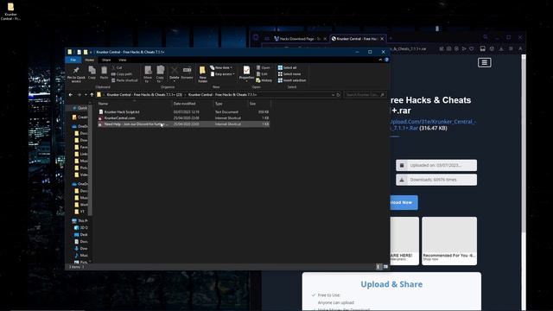Click Select none in the ribbon
This screenshot has width=553, height=311.
click(x=289, y=74)
